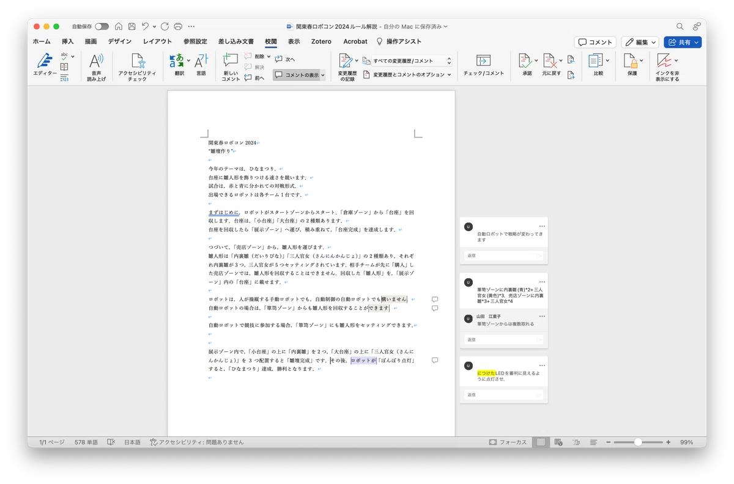This screenshot has width=734, height=484.
Task: Toggle フォーカス mode in status bar
Action: [x=508, y=442]
